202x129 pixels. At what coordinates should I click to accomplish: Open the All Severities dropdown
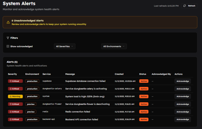pos(65,46)
